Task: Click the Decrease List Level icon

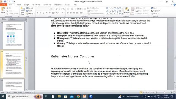Action: tap(78, 9)
